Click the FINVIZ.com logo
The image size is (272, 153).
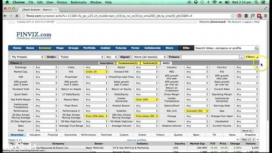click(x=34, y=35)
